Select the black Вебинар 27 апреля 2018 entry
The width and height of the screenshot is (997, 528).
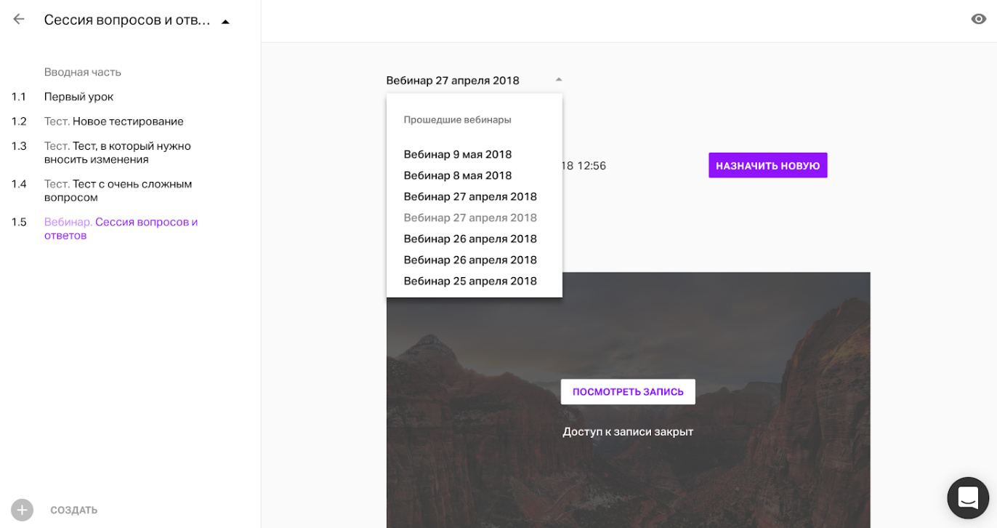click(x=470, y=196)
